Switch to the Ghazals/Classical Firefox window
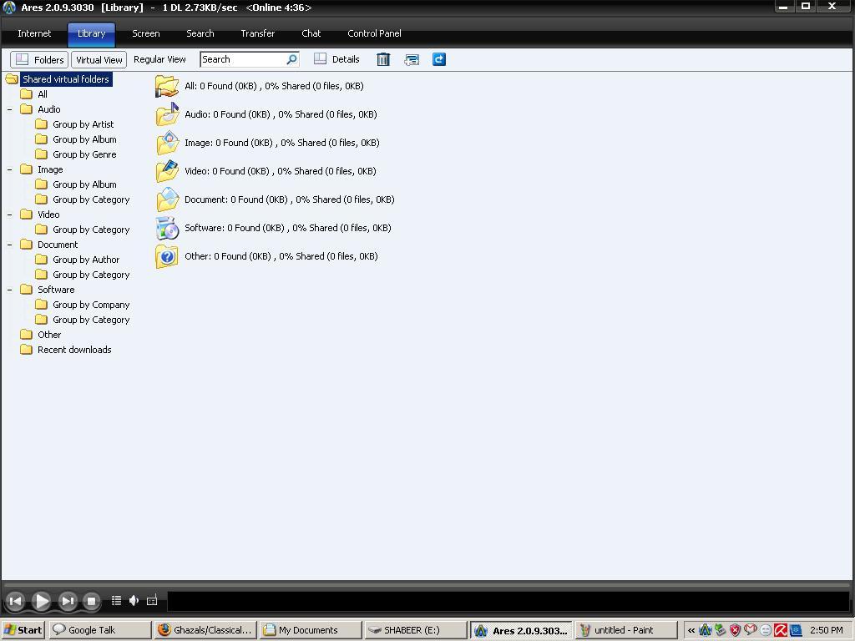855x641 pixels. tap(205, 630)
